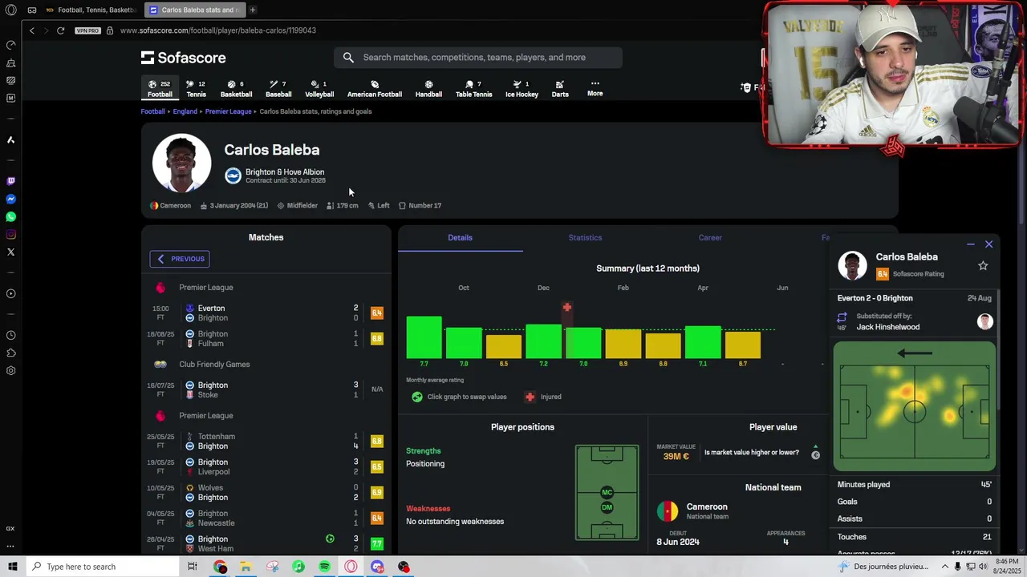Click the browser reload icon
The image size is (1027, 577).
tap(60, 30)
